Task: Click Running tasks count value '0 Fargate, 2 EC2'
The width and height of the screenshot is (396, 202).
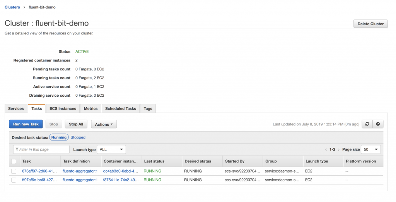Action: [90, 78]
